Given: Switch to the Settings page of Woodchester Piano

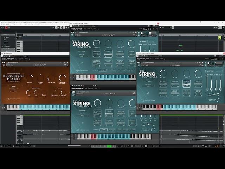Looking at the screenshot, I should click(x=13, y=92).
